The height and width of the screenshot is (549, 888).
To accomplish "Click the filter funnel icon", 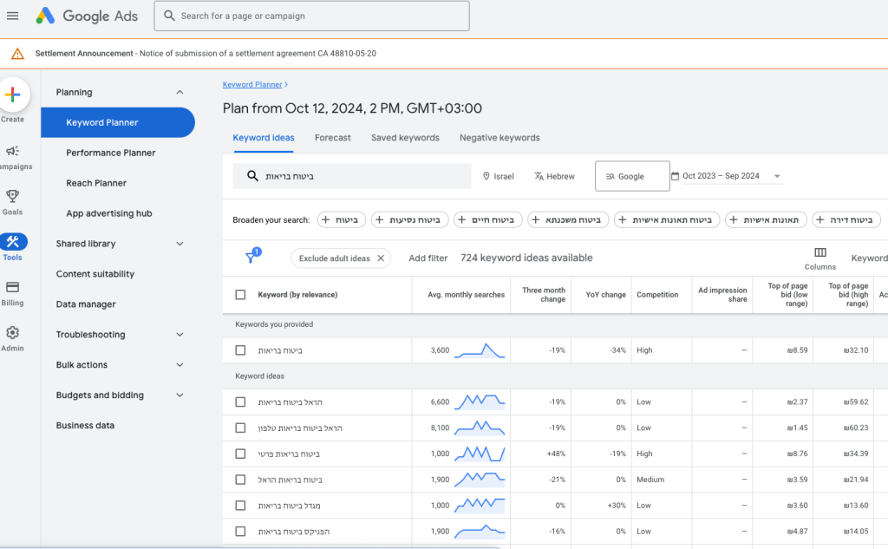I will pos(251,258).
